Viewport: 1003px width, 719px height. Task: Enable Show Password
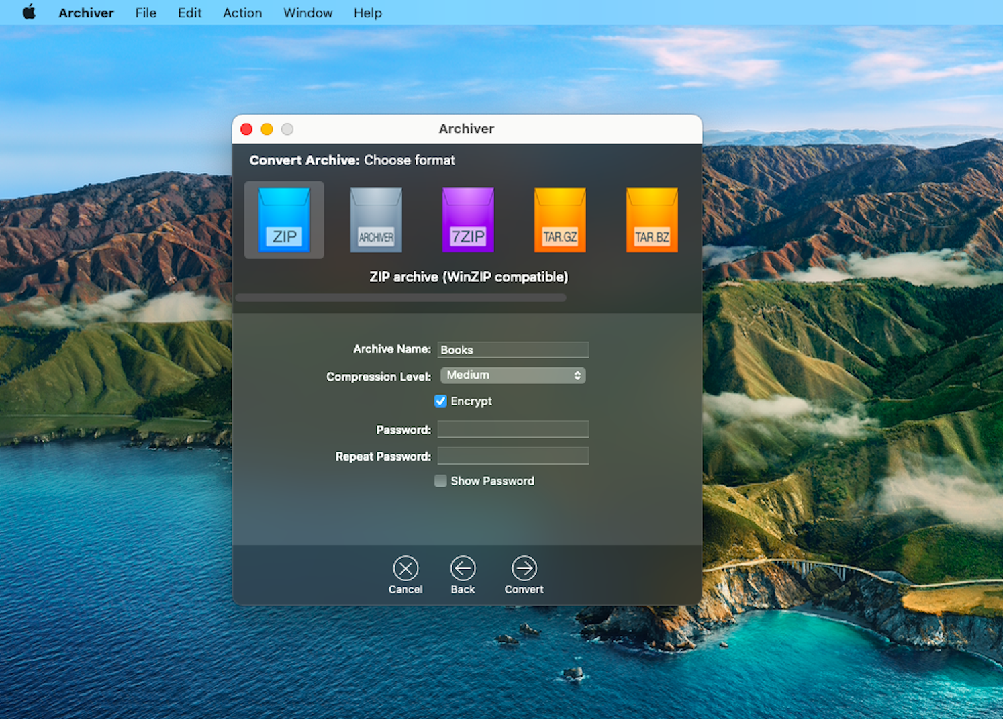click(440, 481)
